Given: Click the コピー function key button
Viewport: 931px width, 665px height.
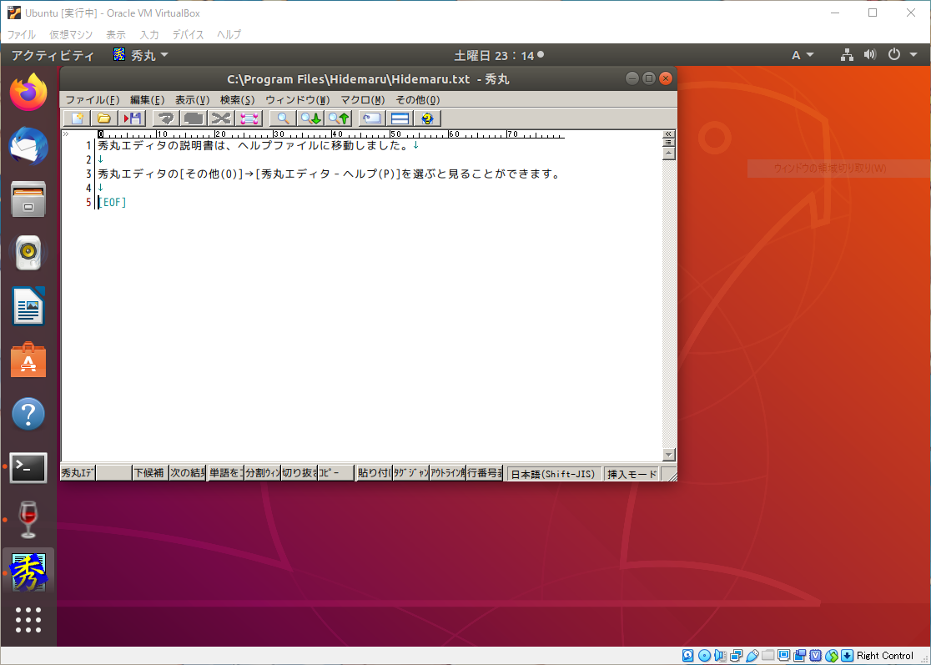Looking at the screenshot, I should coord(336,472).
